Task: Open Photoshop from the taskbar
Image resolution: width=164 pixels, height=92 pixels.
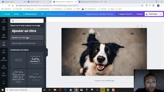Action: 66,90
